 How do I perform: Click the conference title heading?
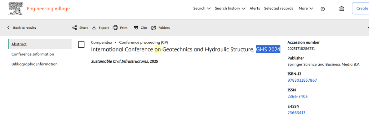[186, 50]
